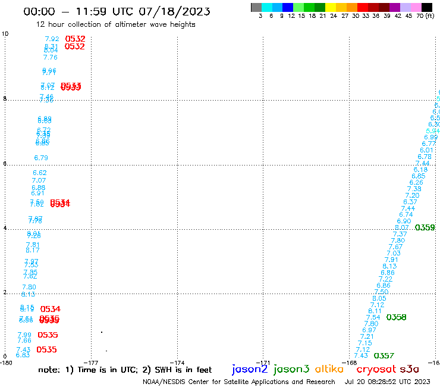Click the red '0535' label beside 7.99
The width and height of the screenshot is (440, 387).
tap(48, 335)
